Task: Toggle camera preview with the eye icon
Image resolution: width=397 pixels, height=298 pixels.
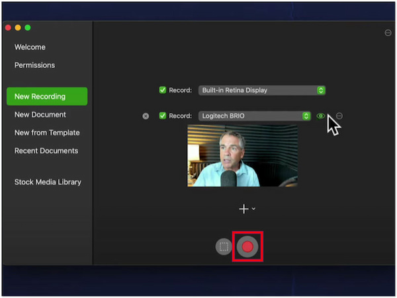Action: point(321,116)
